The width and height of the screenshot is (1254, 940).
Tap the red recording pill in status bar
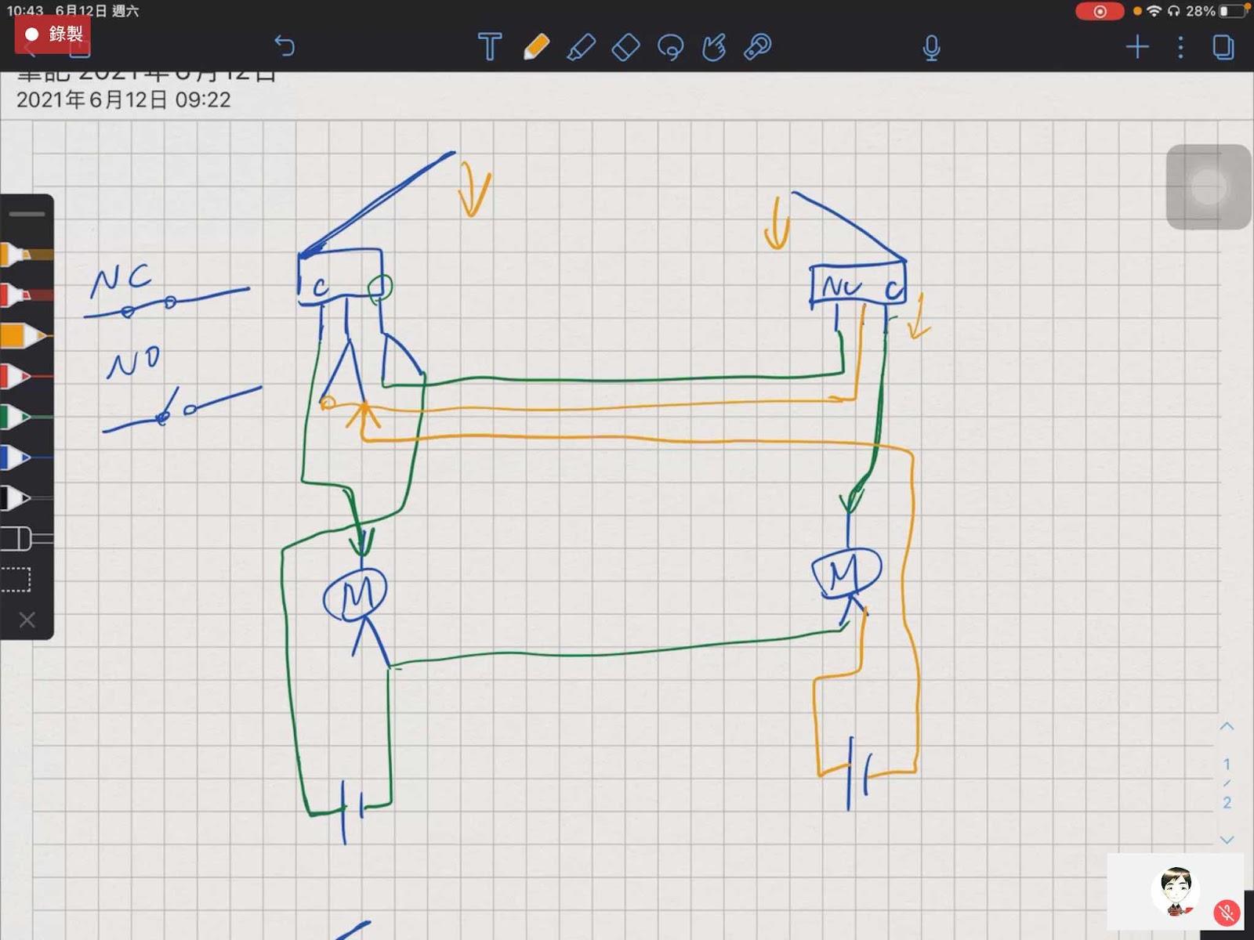tap(1100, 11)
